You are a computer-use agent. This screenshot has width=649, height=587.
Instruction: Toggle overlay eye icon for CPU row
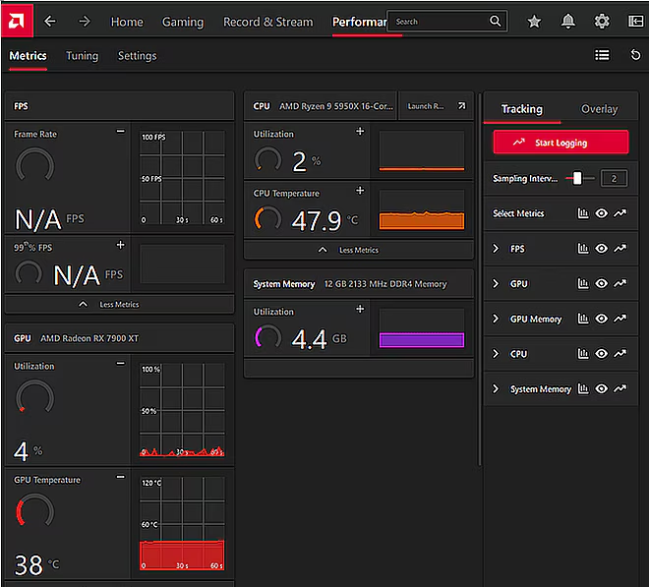coord(602,354)
